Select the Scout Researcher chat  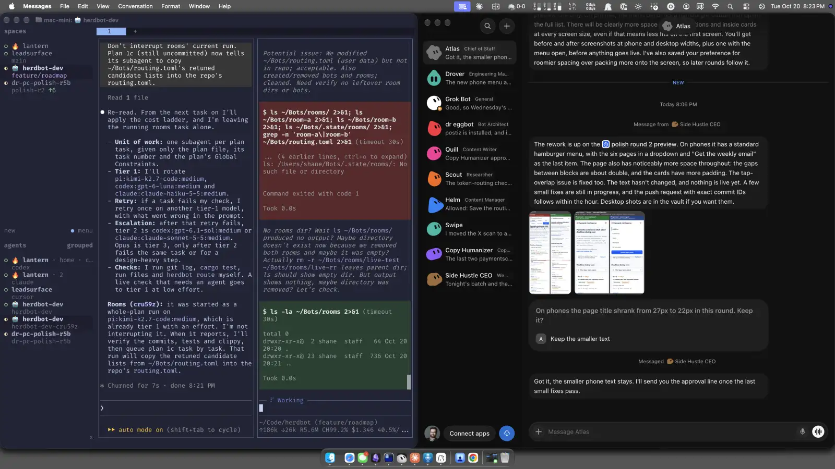[x=469, y=179]
